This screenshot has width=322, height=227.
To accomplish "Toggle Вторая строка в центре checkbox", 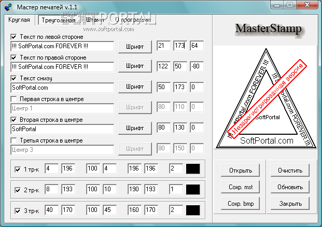I will click(x=13, y=120).
